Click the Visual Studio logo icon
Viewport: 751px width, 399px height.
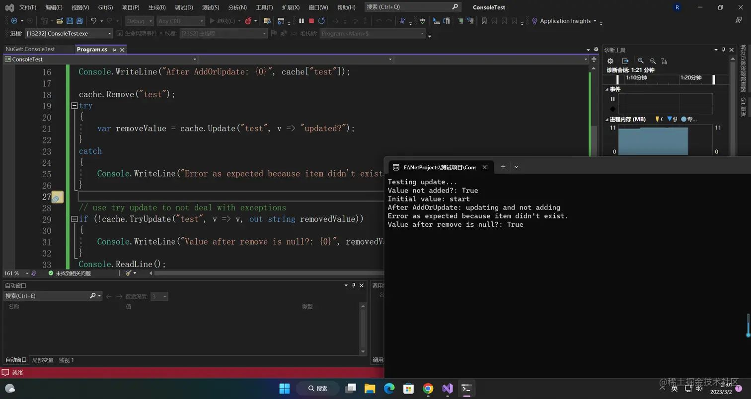[x=9, y=7]
